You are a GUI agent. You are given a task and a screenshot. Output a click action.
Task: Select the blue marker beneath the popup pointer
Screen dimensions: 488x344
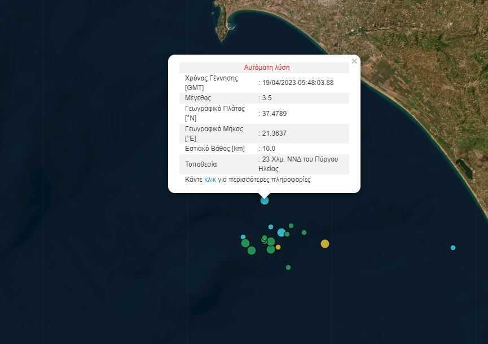265,200
